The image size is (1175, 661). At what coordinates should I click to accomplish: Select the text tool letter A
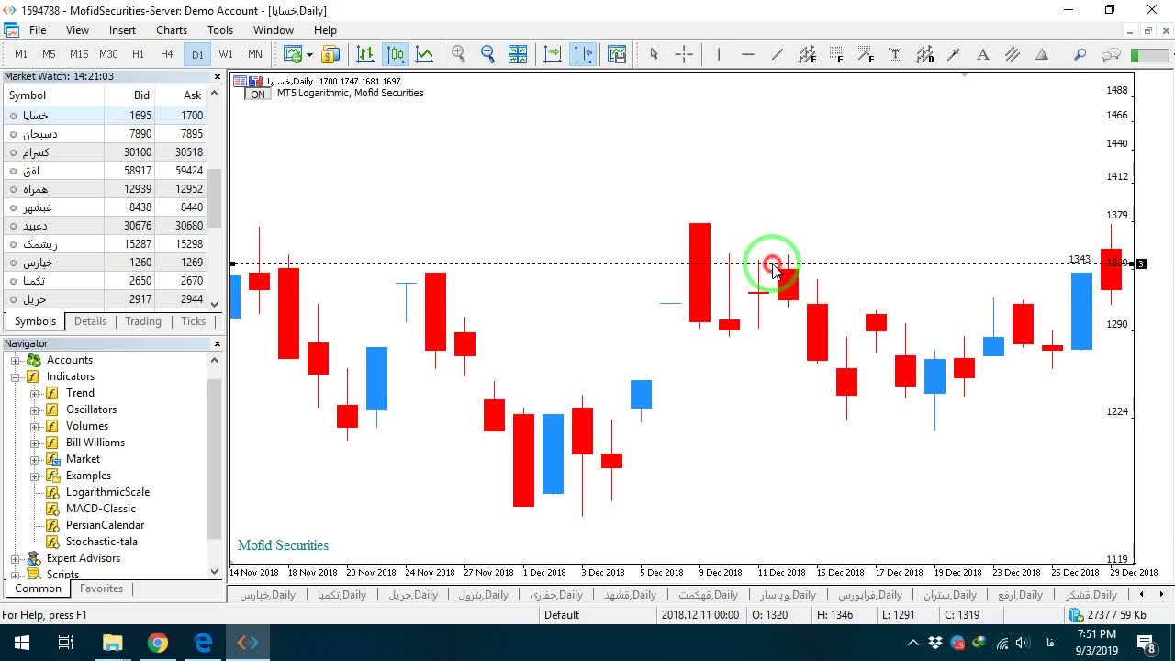point(982,54)
